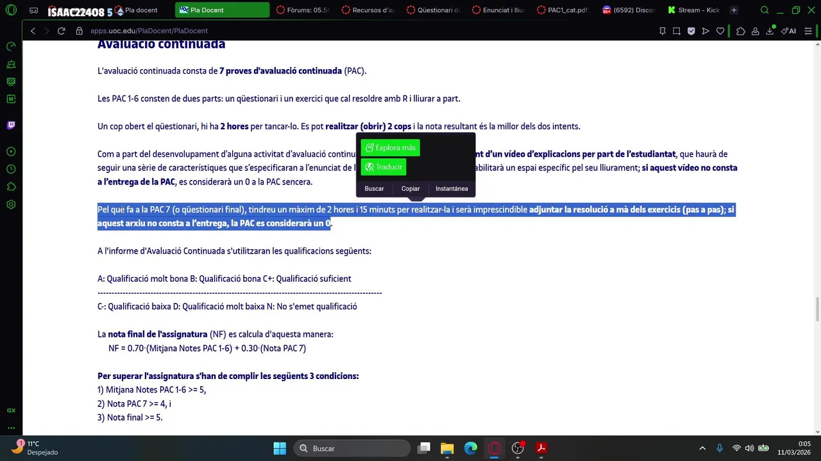This screenshot has height=461, width=821.
Task: Open Windows Start menu
Action: [280, 448]
